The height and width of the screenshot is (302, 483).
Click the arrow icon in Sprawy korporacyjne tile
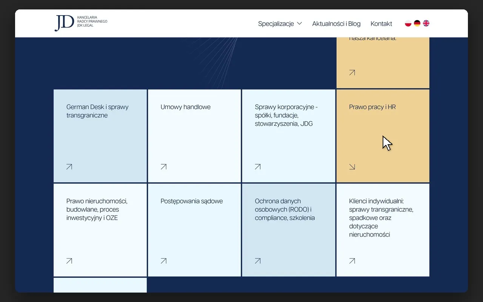point(258,166)
